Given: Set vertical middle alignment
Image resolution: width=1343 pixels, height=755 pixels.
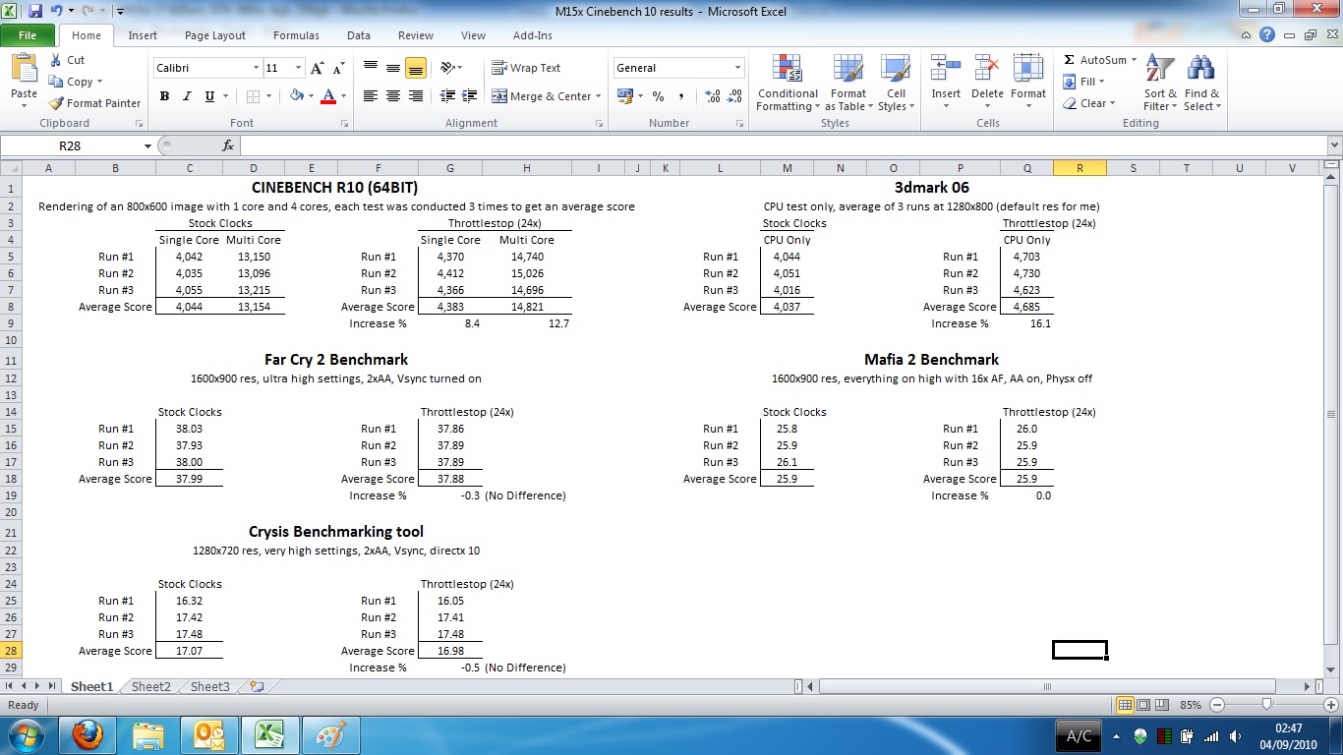Looking at the screenshot, I should point(393,68).
